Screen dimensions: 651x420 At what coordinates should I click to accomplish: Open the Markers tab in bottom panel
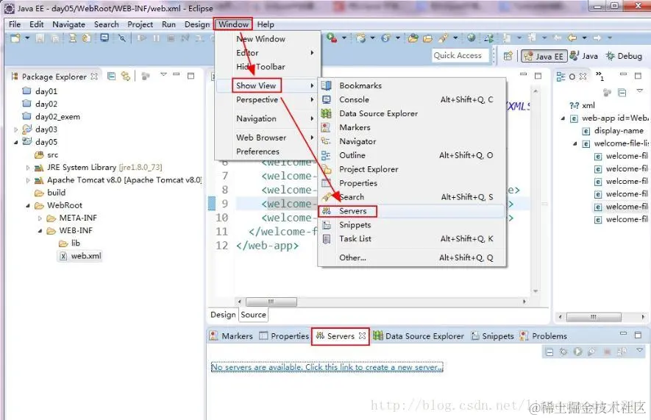point(231,335)
